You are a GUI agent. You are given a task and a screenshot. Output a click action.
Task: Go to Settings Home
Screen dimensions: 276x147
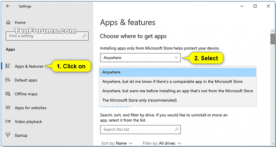point(20,22)
